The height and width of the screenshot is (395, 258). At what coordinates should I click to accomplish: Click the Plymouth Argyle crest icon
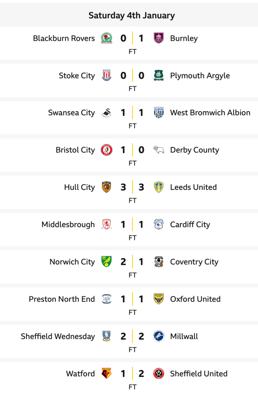tap(159, 76)
